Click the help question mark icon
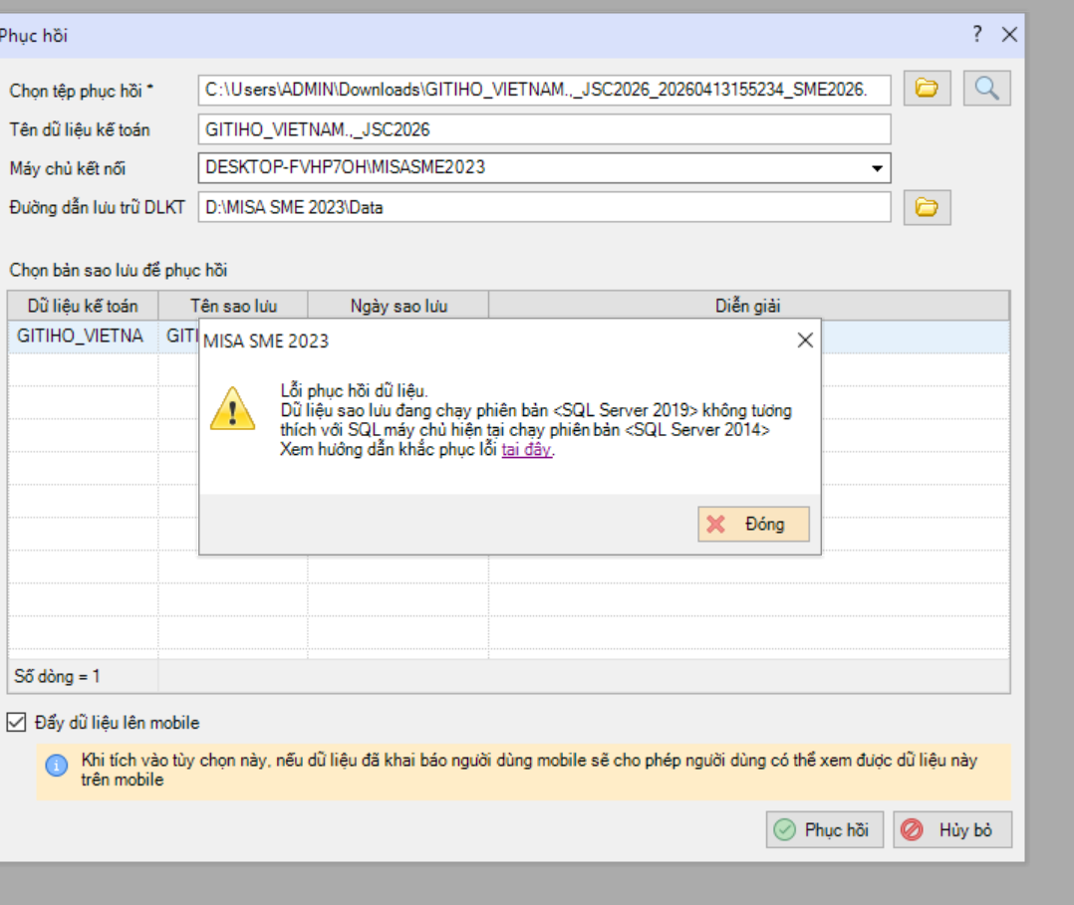 pos(977,34)
